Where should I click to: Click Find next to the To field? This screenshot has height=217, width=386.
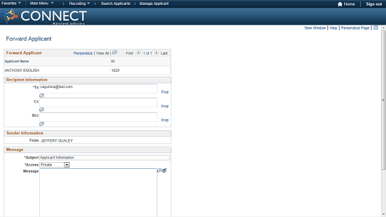(x=165, y=92)
